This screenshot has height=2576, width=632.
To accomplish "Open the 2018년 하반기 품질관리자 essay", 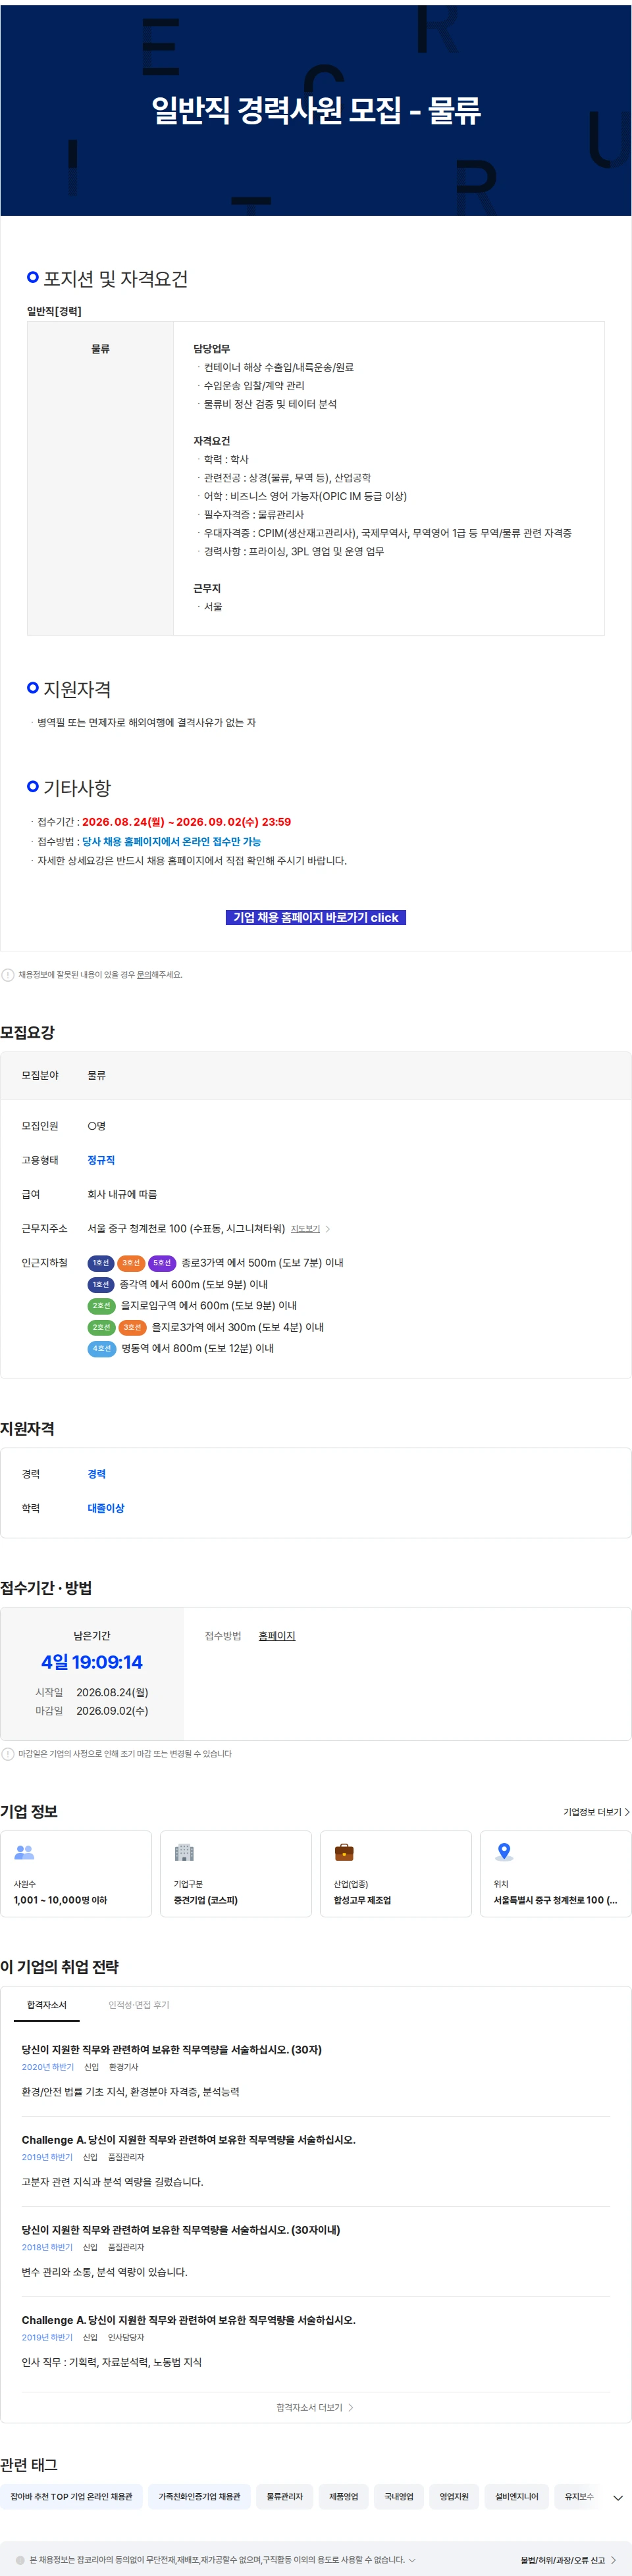I will tap(316, 2251).
